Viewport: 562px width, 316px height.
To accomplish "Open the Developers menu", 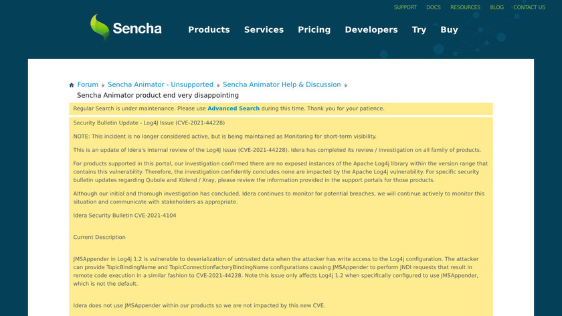I will tap(371, 29).
